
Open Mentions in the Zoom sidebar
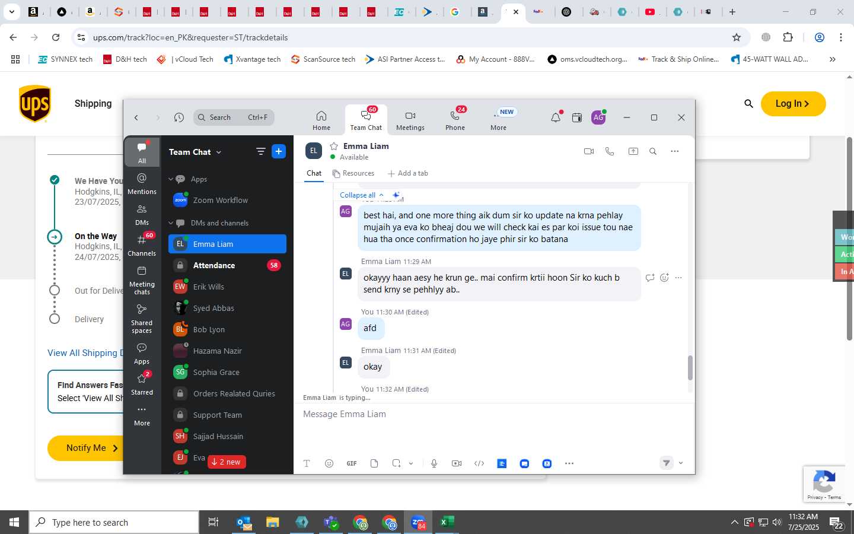coord(142,183)
